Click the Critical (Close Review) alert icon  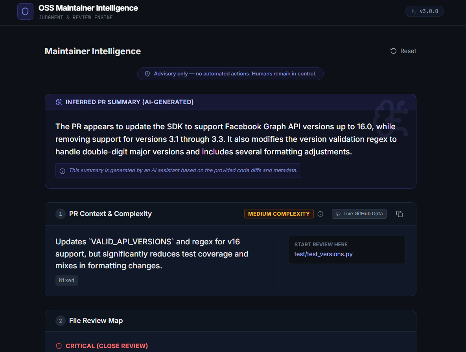[59, 346]
